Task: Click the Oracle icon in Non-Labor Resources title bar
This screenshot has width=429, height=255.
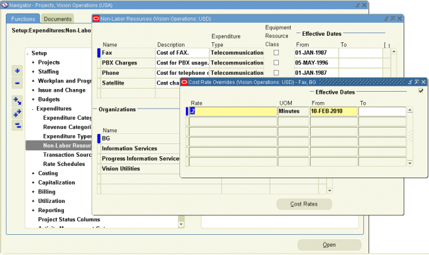Action: tap(96, 19)
